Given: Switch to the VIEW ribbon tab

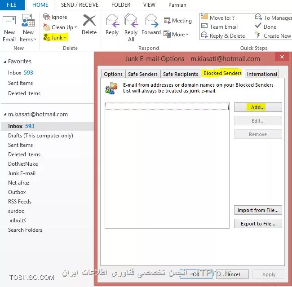Looking at the screenshot, I should pos(149,5).
